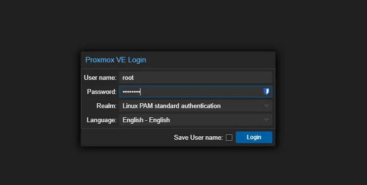Expand the Language dropdown arrow
Screen dimensions: 367x185
[266, 120]
